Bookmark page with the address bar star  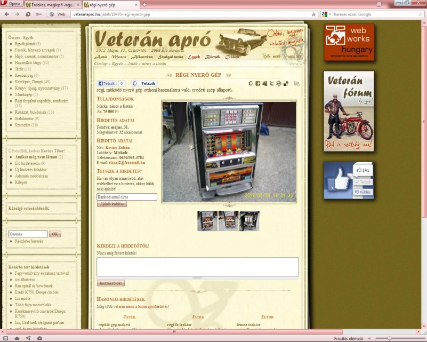coord(313,14)
